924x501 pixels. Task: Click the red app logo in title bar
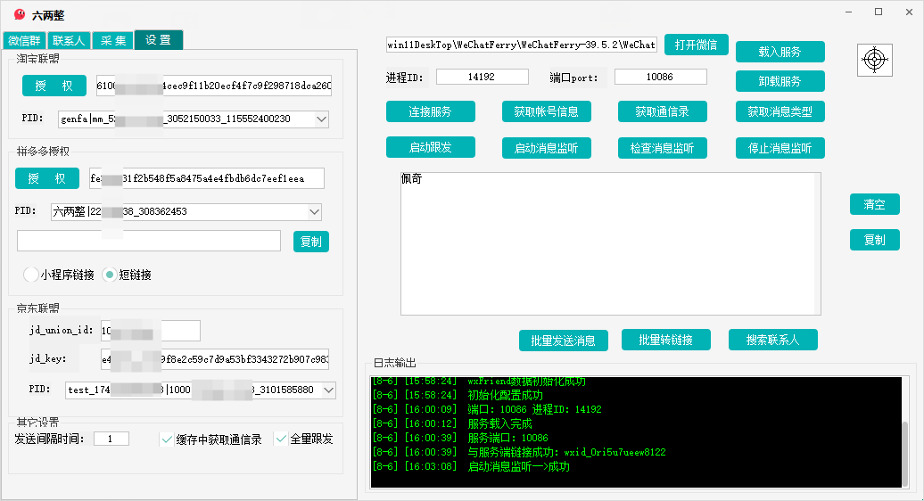pyautogui.click(x=20, y=15)
